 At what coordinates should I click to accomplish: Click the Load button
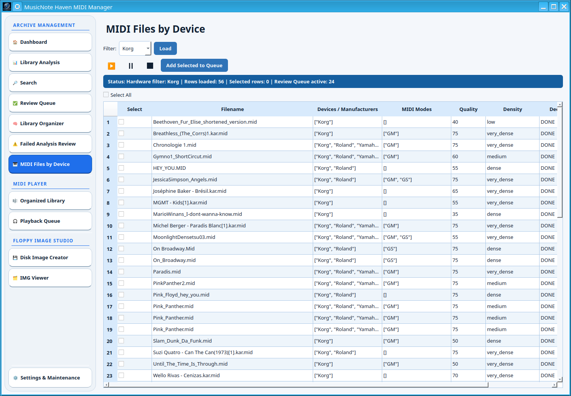click(x=165, y=48)
